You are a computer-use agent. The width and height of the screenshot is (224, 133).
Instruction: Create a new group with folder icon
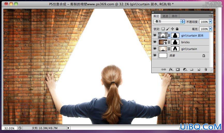[x=192, y=69]
